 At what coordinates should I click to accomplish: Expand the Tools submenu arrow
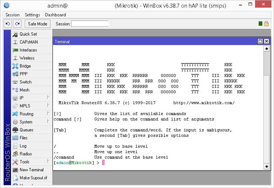tap(48, 162)
